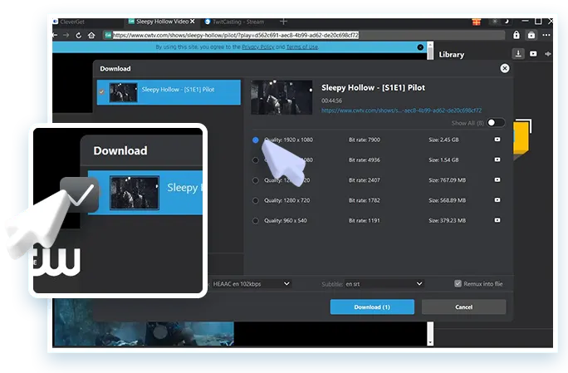Image resolution: width=568 pixels, height=373 pixels.
Task: Show downloaded videos icon in Library panel
Action: coord(533,54)
